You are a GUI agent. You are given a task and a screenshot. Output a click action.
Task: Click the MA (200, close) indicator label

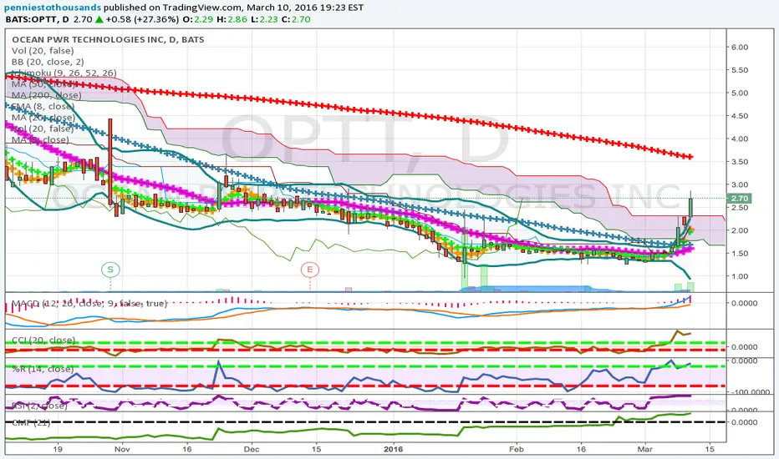(x=46, y=95)
